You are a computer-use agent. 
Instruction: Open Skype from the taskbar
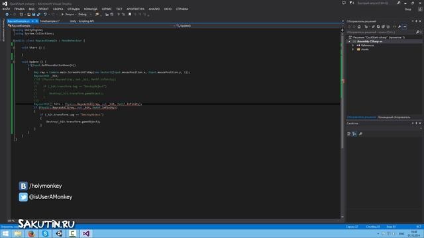tap(45, 233)
